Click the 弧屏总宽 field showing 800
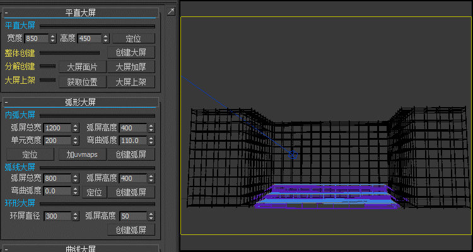 pyautogui.click(x=57, y=178)
